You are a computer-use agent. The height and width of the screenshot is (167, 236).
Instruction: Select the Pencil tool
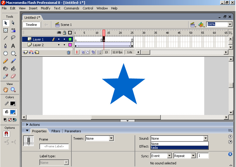6,61
